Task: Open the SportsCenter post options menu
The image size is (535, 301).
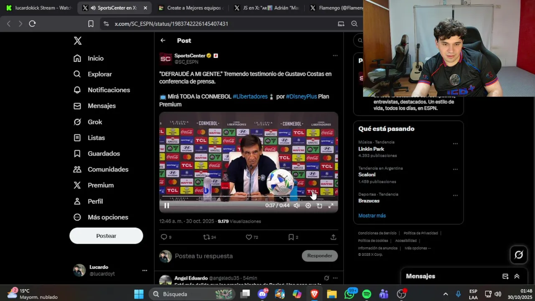Action: 335,56
